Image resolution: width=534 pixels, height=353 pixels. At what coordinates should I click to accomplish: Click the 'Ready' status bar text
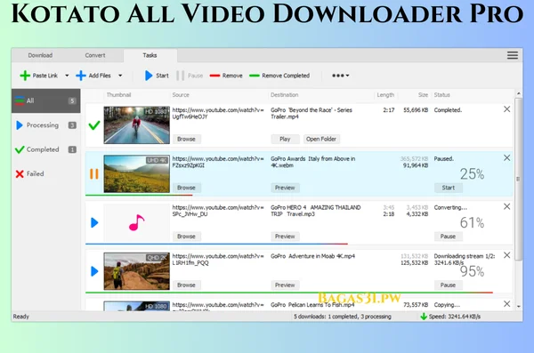coord(21,317)
